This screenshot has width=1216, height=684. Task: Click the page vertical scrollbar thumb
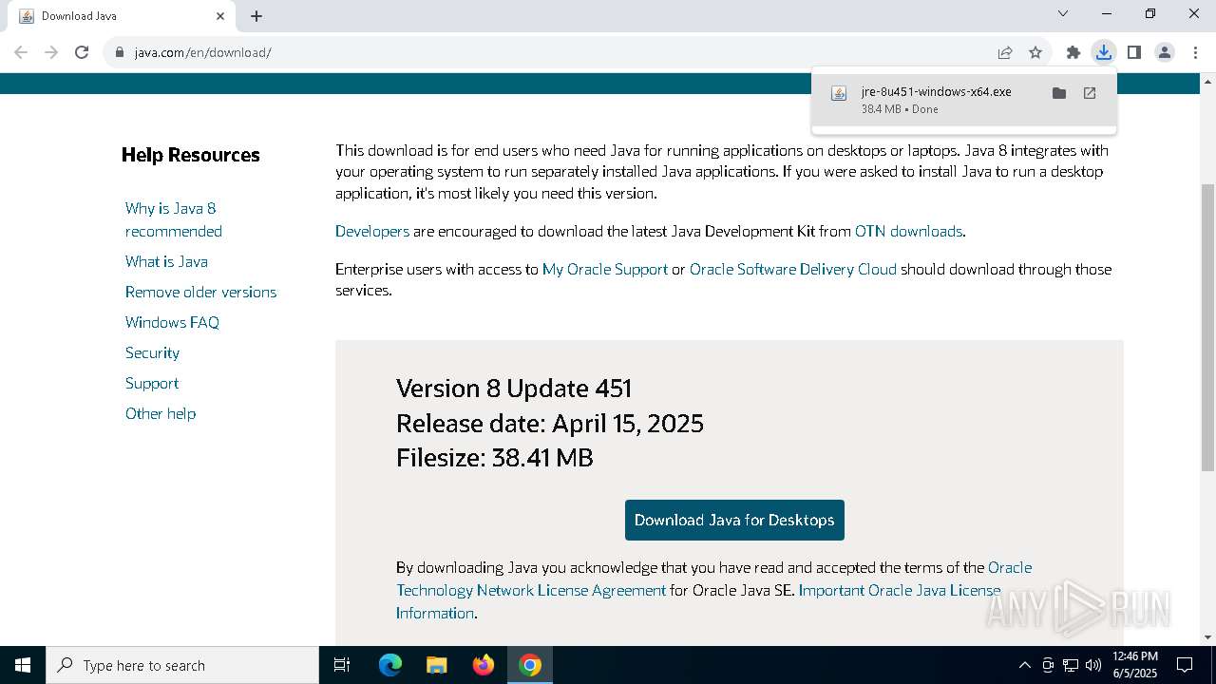[1207, 328]
